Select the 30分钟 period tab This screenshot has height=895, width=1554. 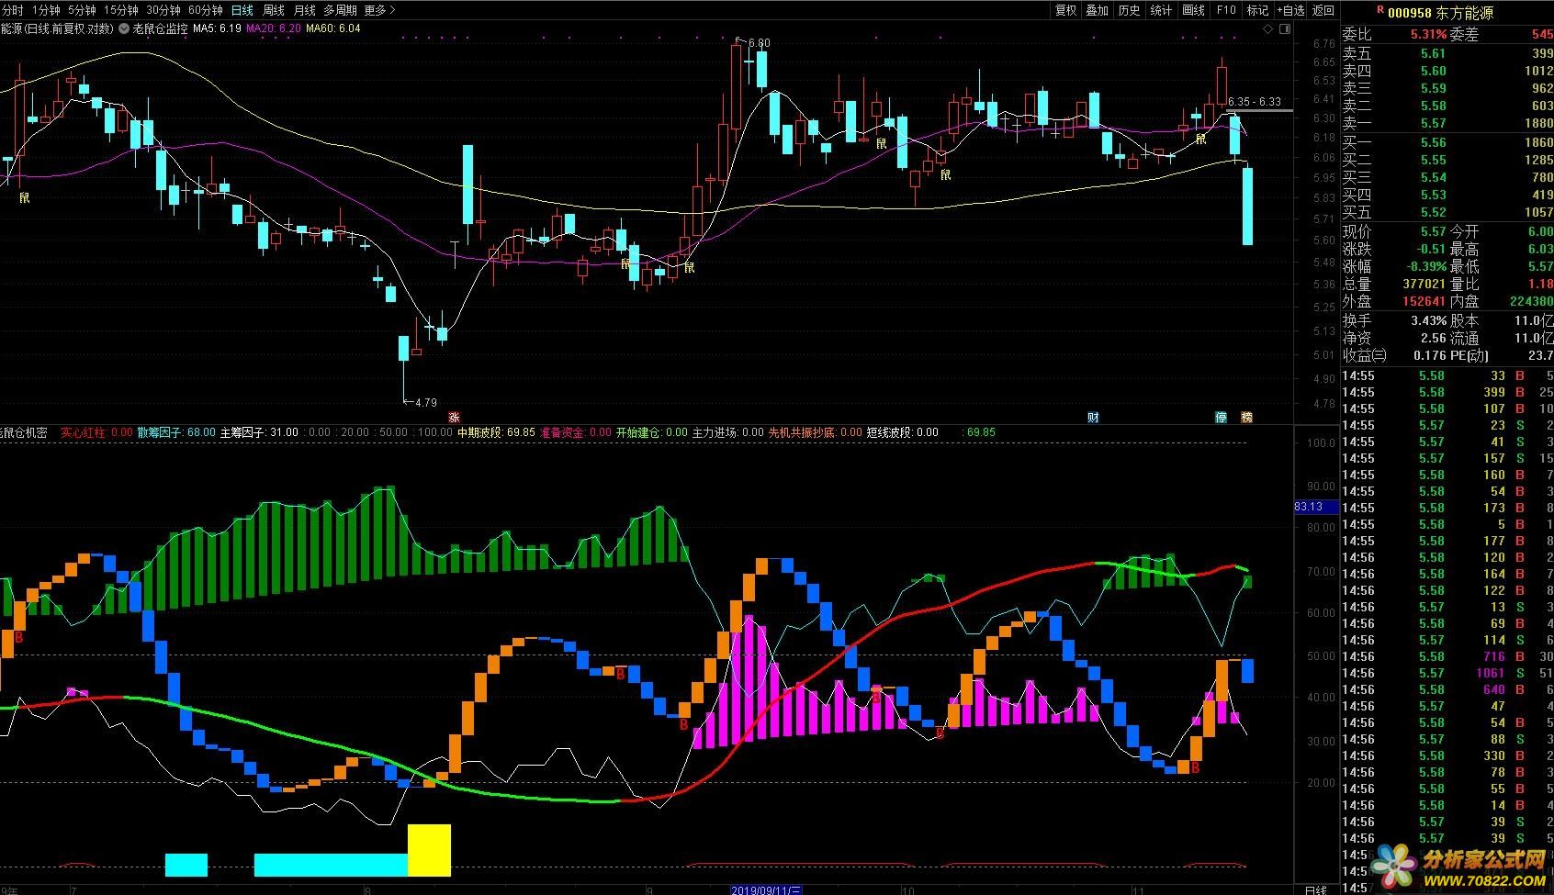point(163,10)
